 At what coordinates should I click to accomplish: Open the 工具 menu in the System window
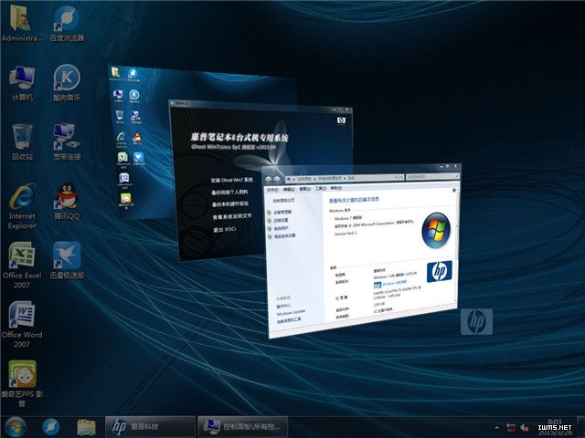321,189
